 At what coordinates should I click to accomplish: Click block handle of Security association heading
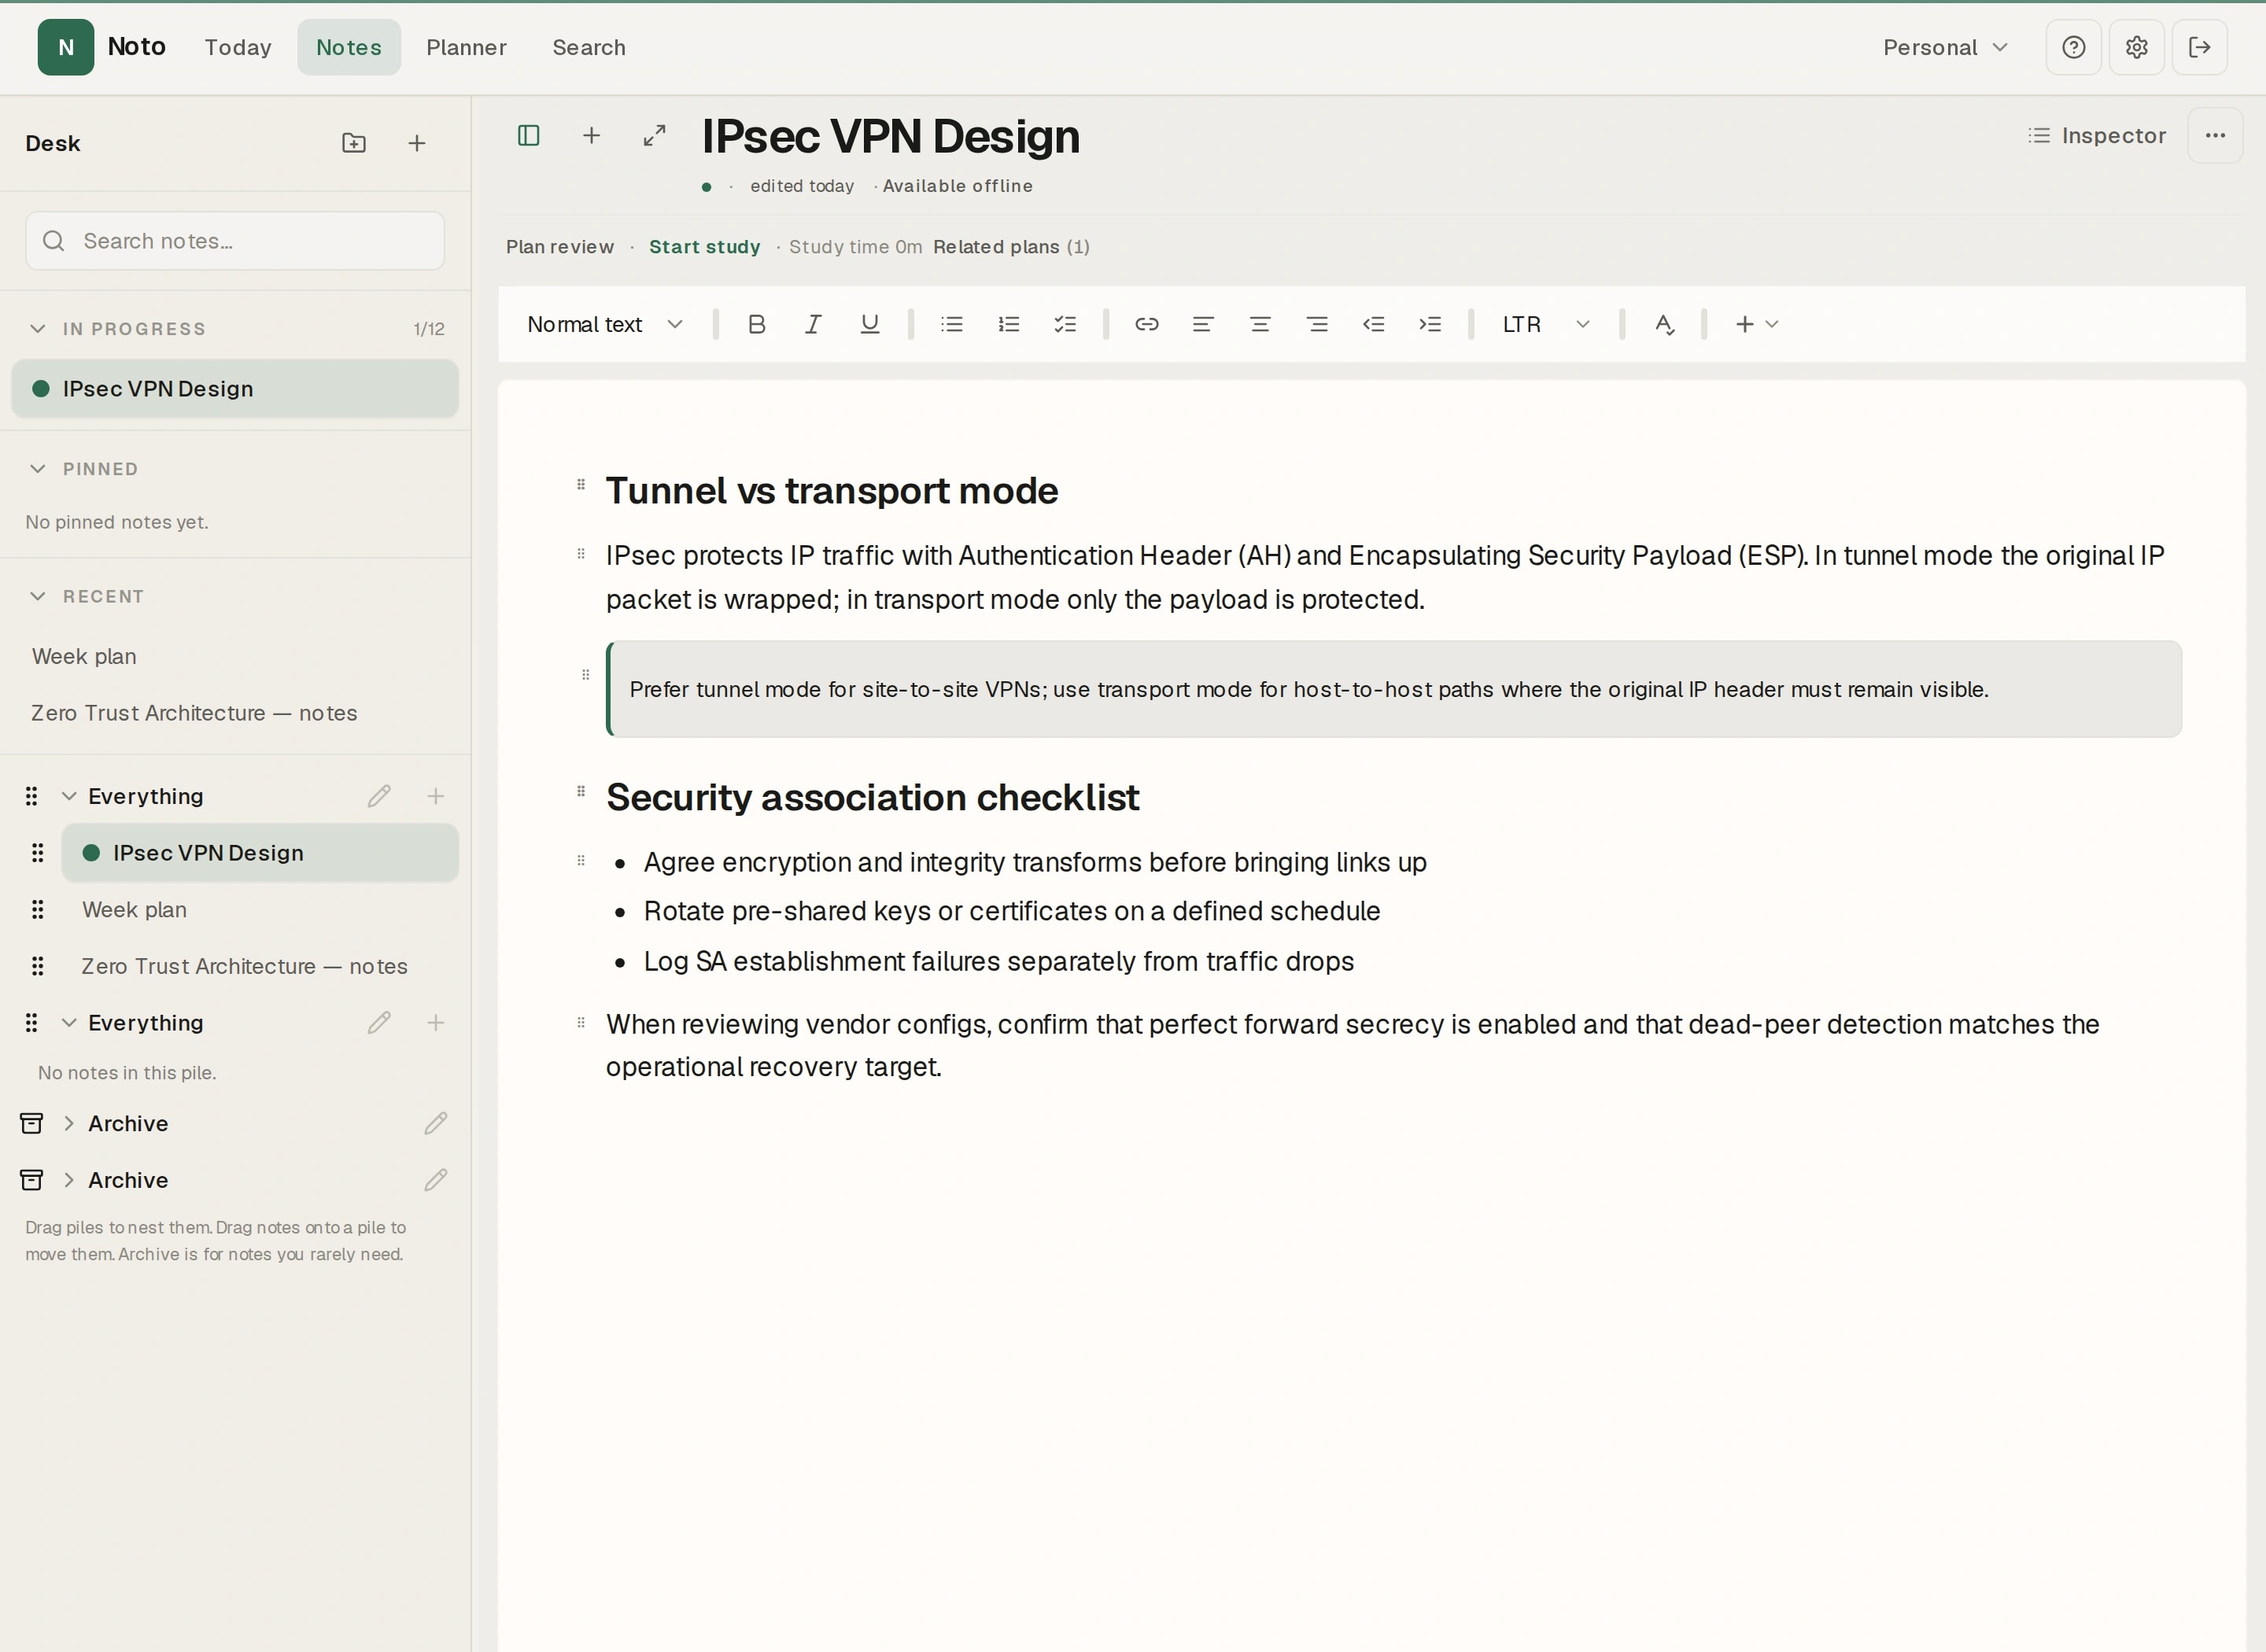pyautogui.click(x=581, y=792)
